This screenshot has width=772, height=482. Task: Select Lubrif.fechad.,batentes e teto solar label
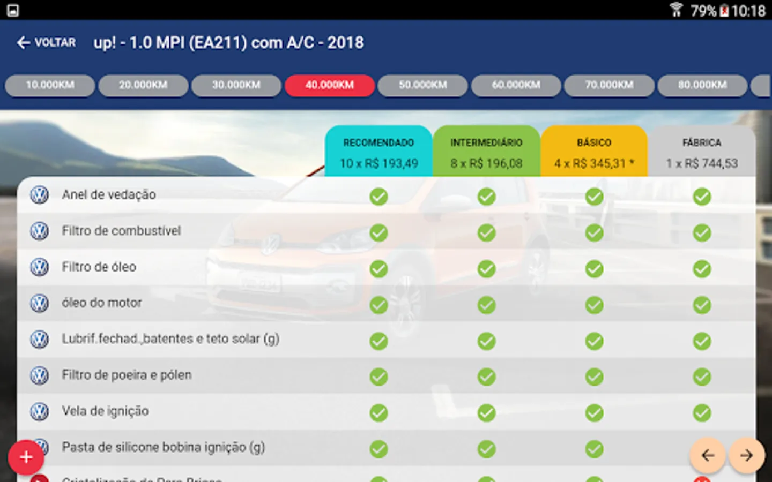coord(170,339)
